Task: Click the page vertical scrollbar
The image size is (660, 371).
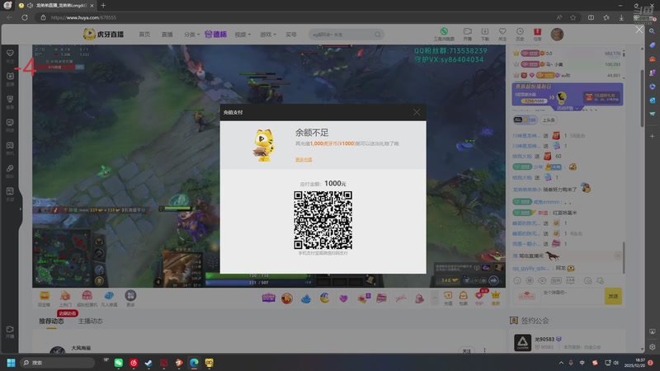Action: 642,99
